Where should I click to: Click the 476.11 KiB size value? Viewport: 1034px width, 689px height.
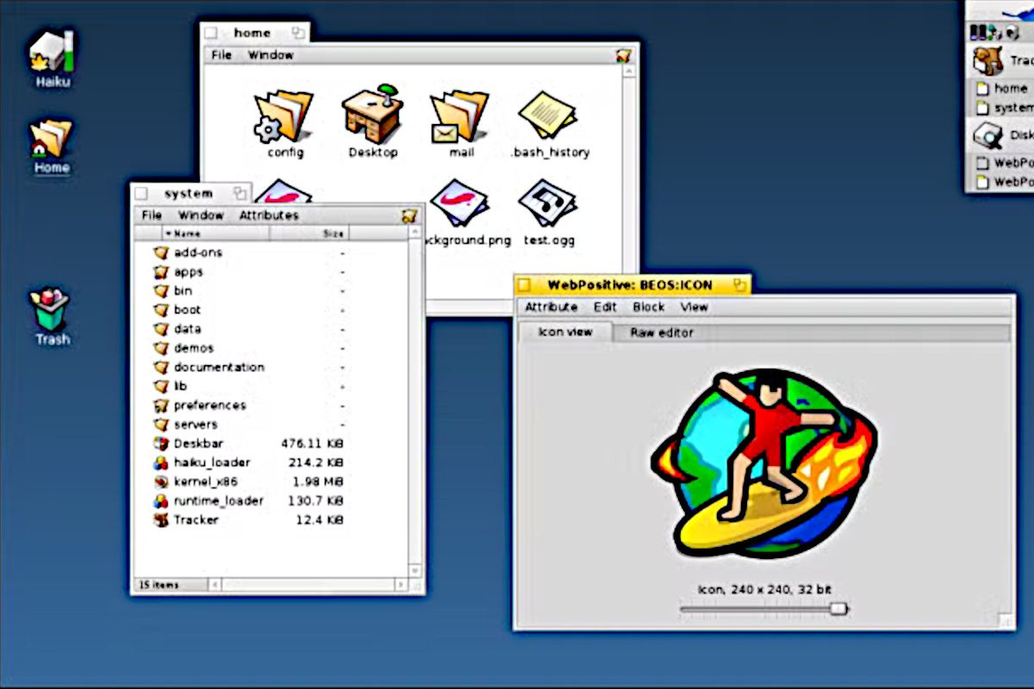pos(312,444)
